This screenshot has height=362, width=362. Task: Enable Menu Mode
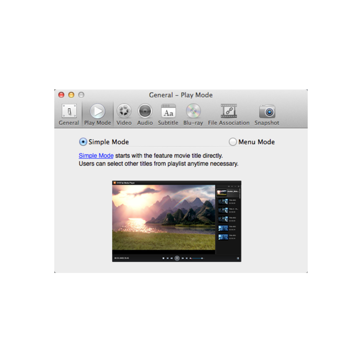pyautogui.click(x=233, y=142)
